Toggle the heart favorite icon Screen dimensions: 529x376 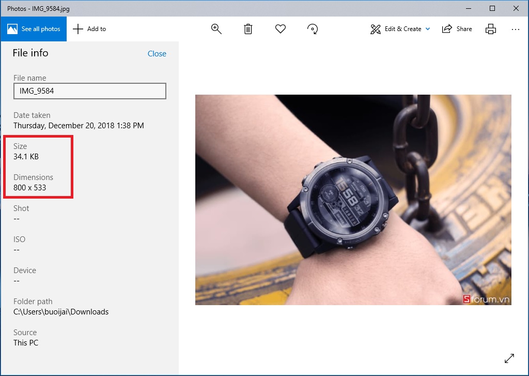coord(281,29)
